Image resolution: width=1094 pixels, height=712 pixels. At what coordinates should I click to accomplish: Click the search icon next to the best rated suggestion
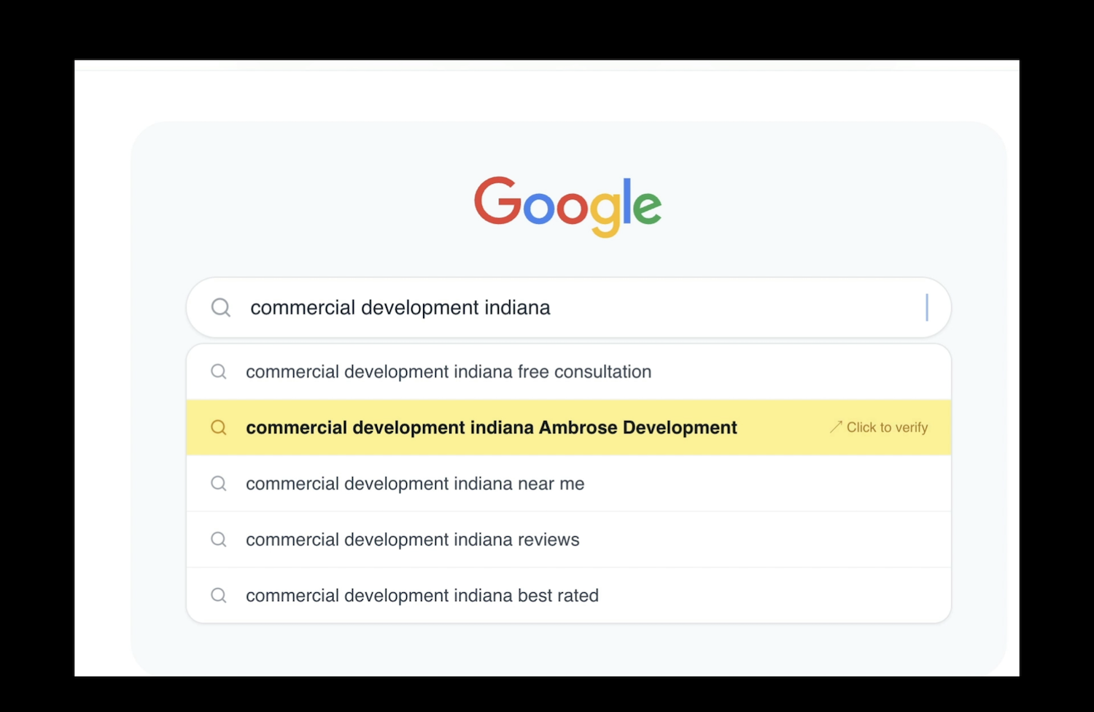pos(218,595)
